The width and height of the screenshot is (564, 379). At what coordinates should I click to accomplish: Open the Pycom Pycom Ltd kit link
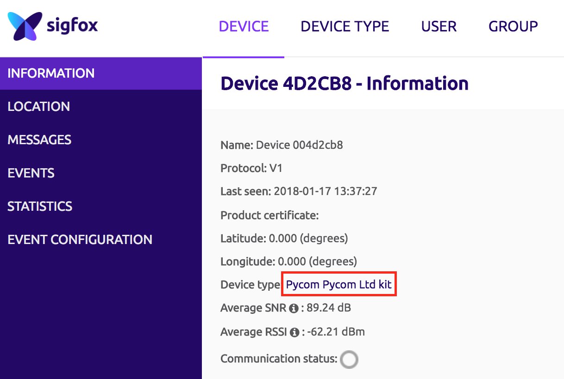338,284
